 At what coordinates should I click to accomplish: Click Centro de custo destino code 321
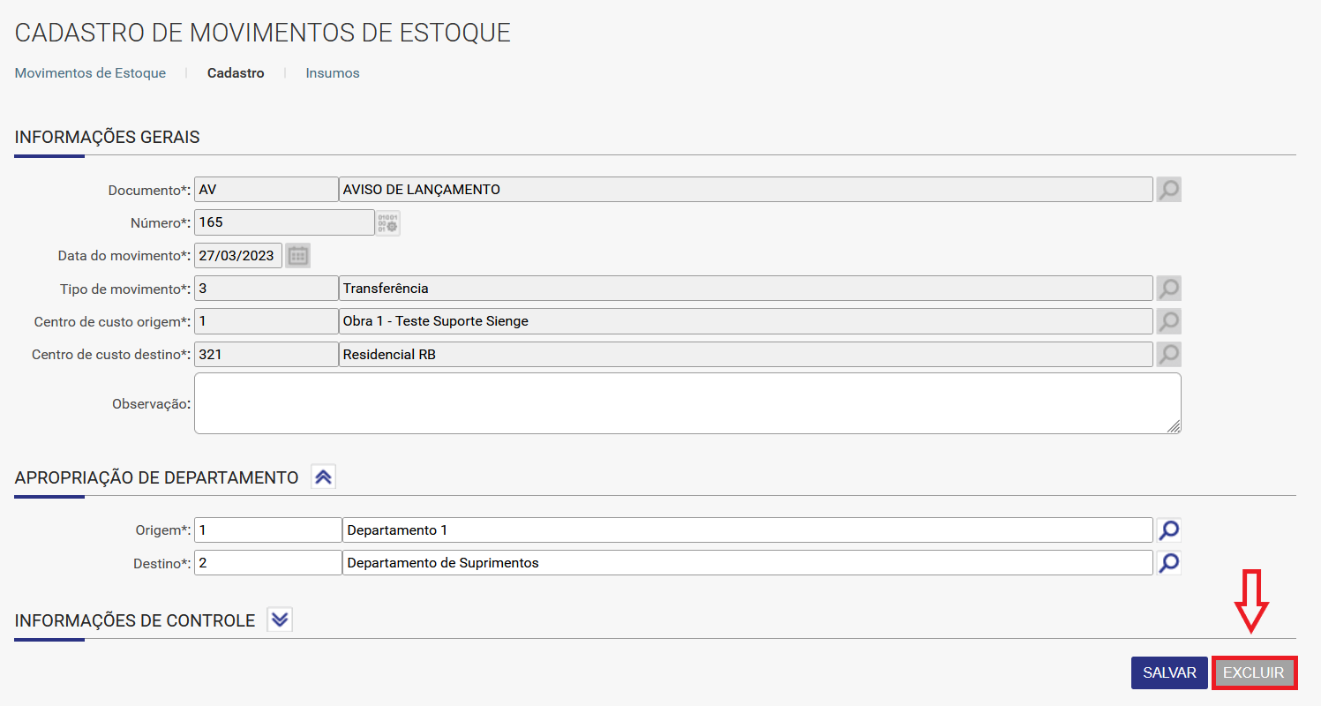tap(266, 355)
